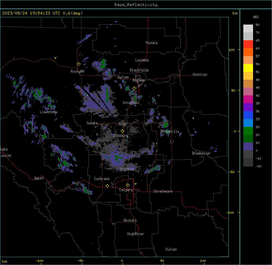Click the Vulcan city label

171,249
